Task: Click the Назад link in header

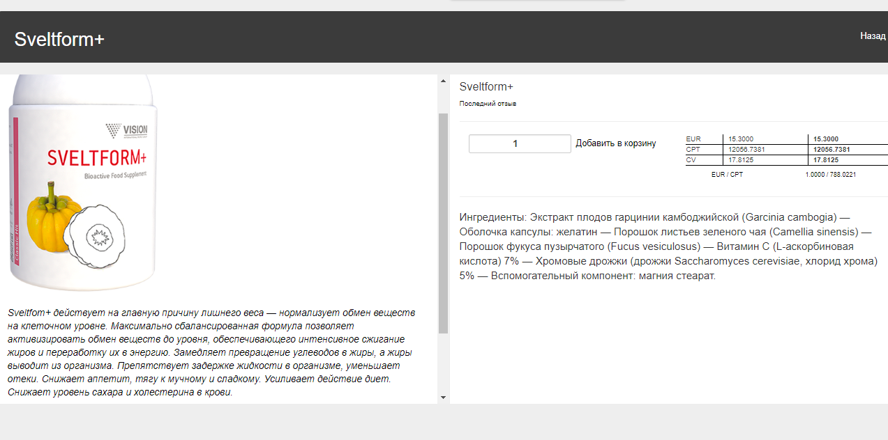Action: pos(873,36)
